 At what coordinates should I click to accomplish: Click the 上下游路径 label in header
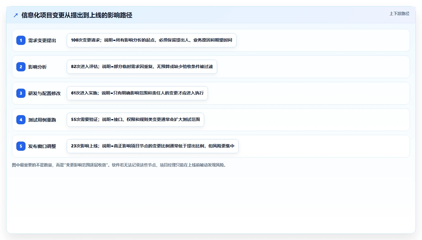coord(399,14)
